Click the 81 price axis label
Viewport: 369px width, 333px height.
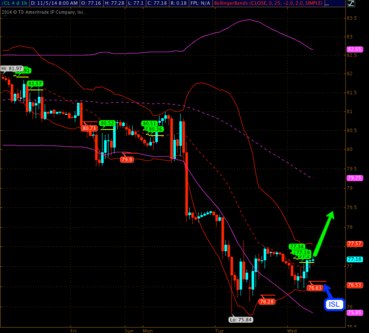tap(350, 111)
